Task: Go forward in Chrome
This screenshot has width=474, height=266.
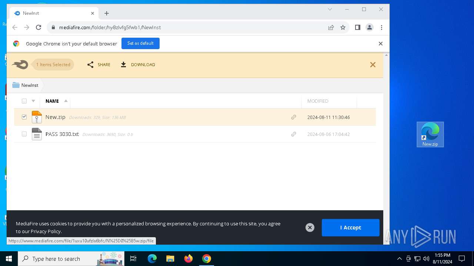Action: 27,27
